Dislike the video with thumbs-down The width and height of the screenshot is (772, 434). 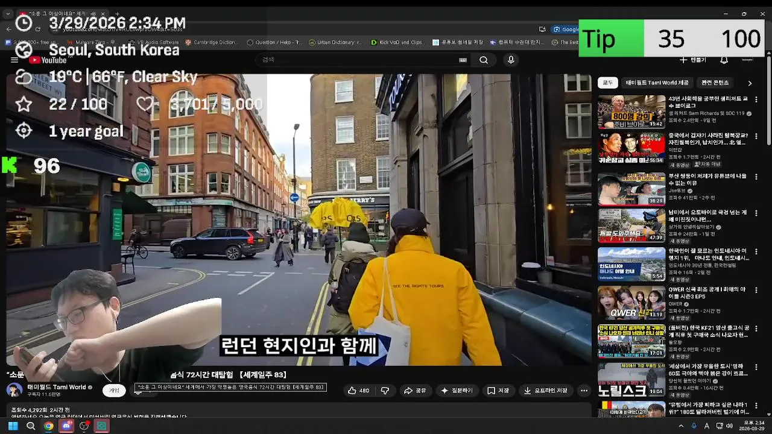pos(385,391)
